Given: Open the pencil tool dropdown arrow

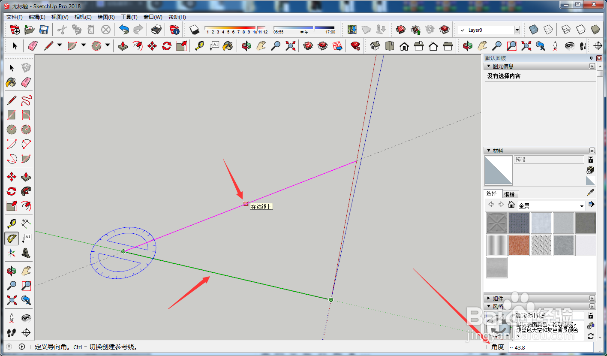Looking at the screenshot, I should [x=60, y=45].
